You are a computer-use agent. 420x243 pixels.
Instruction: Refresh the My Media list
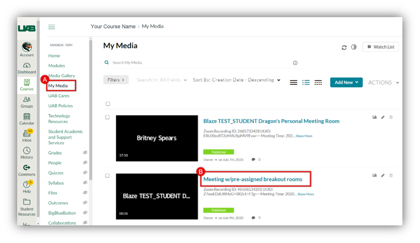coord(344,47)
